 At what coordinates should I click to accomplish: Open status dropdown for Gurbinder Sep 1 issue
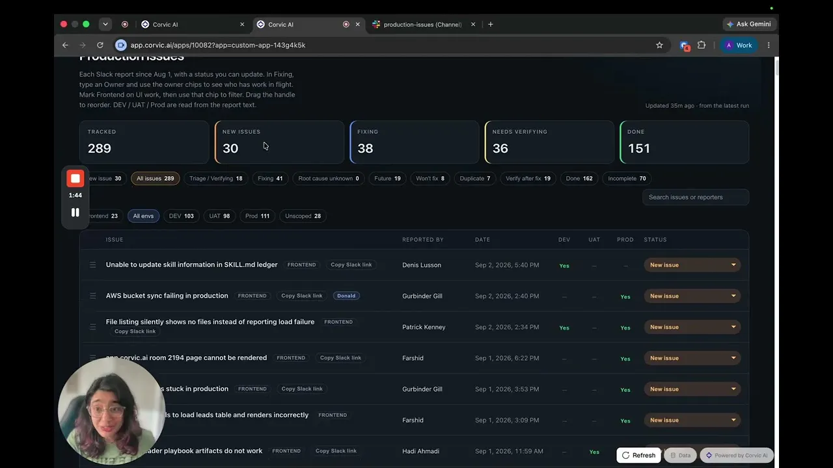[x=692, y=389]
